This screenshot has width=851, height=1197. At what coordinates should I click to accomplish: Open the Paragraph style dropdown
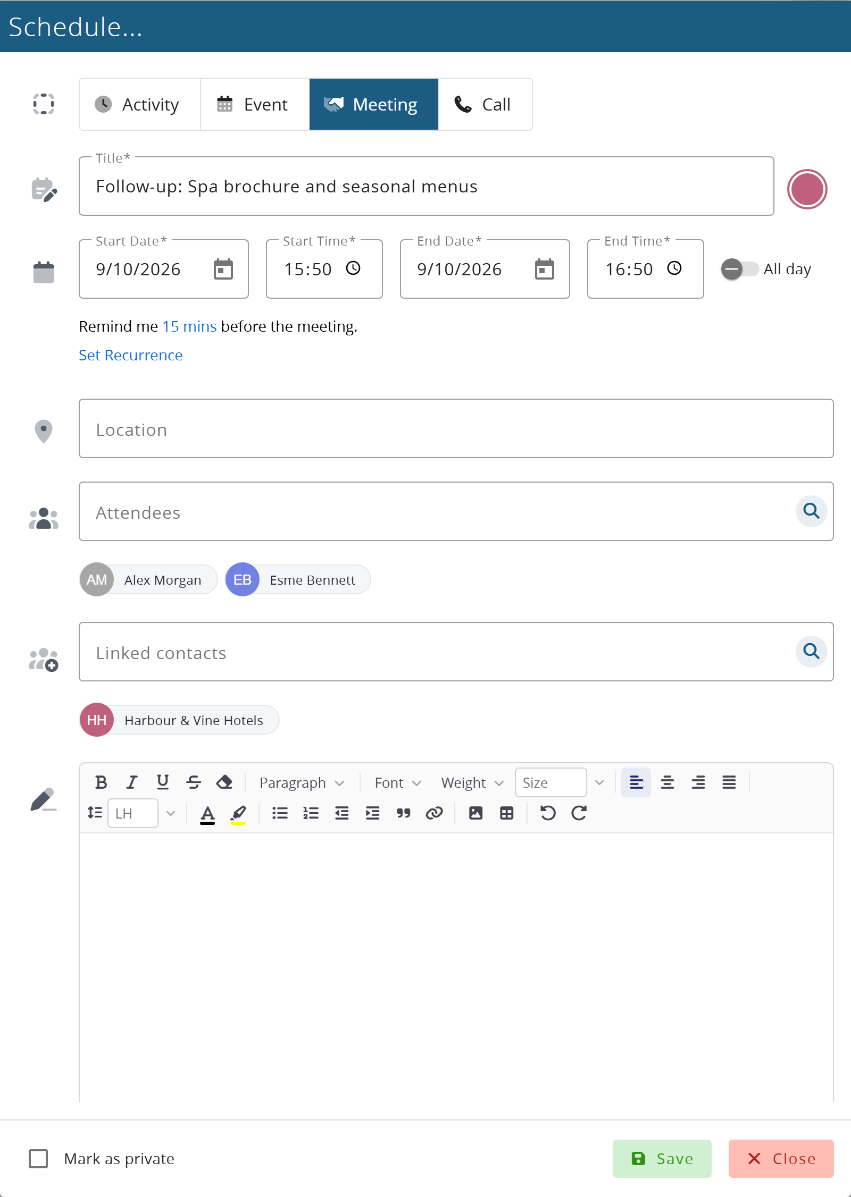pyautogui.click(x=302, y=782)
